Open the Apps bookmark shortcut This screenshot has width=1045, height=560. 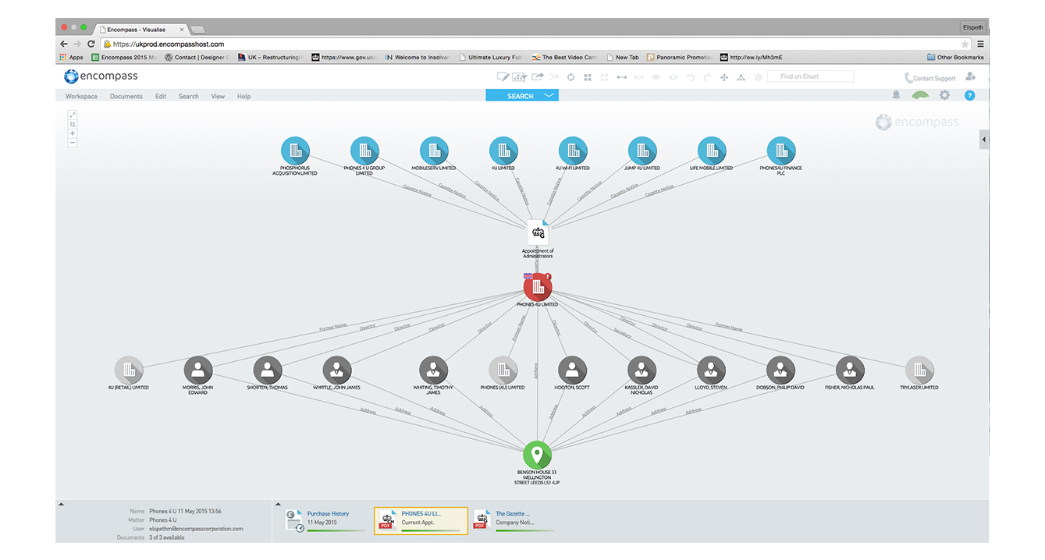pyautogui.click(x=71, y=57)
